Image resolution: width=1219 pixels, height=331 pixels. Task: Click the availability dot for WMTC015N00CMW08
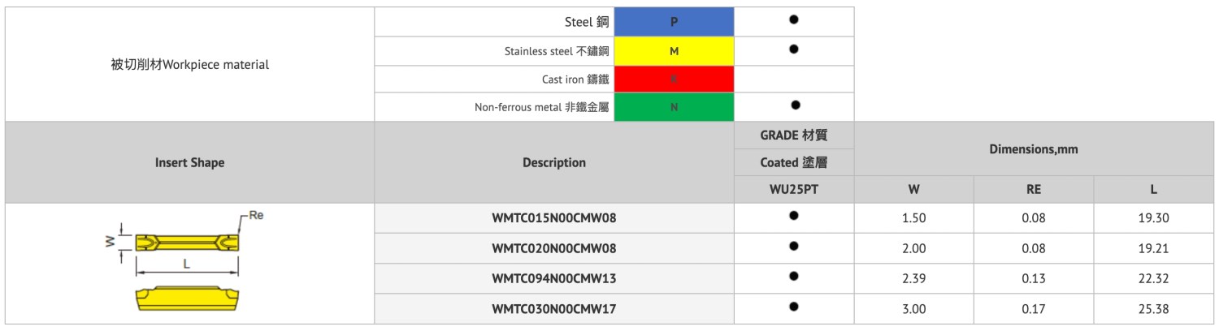(x=794, y=216)
